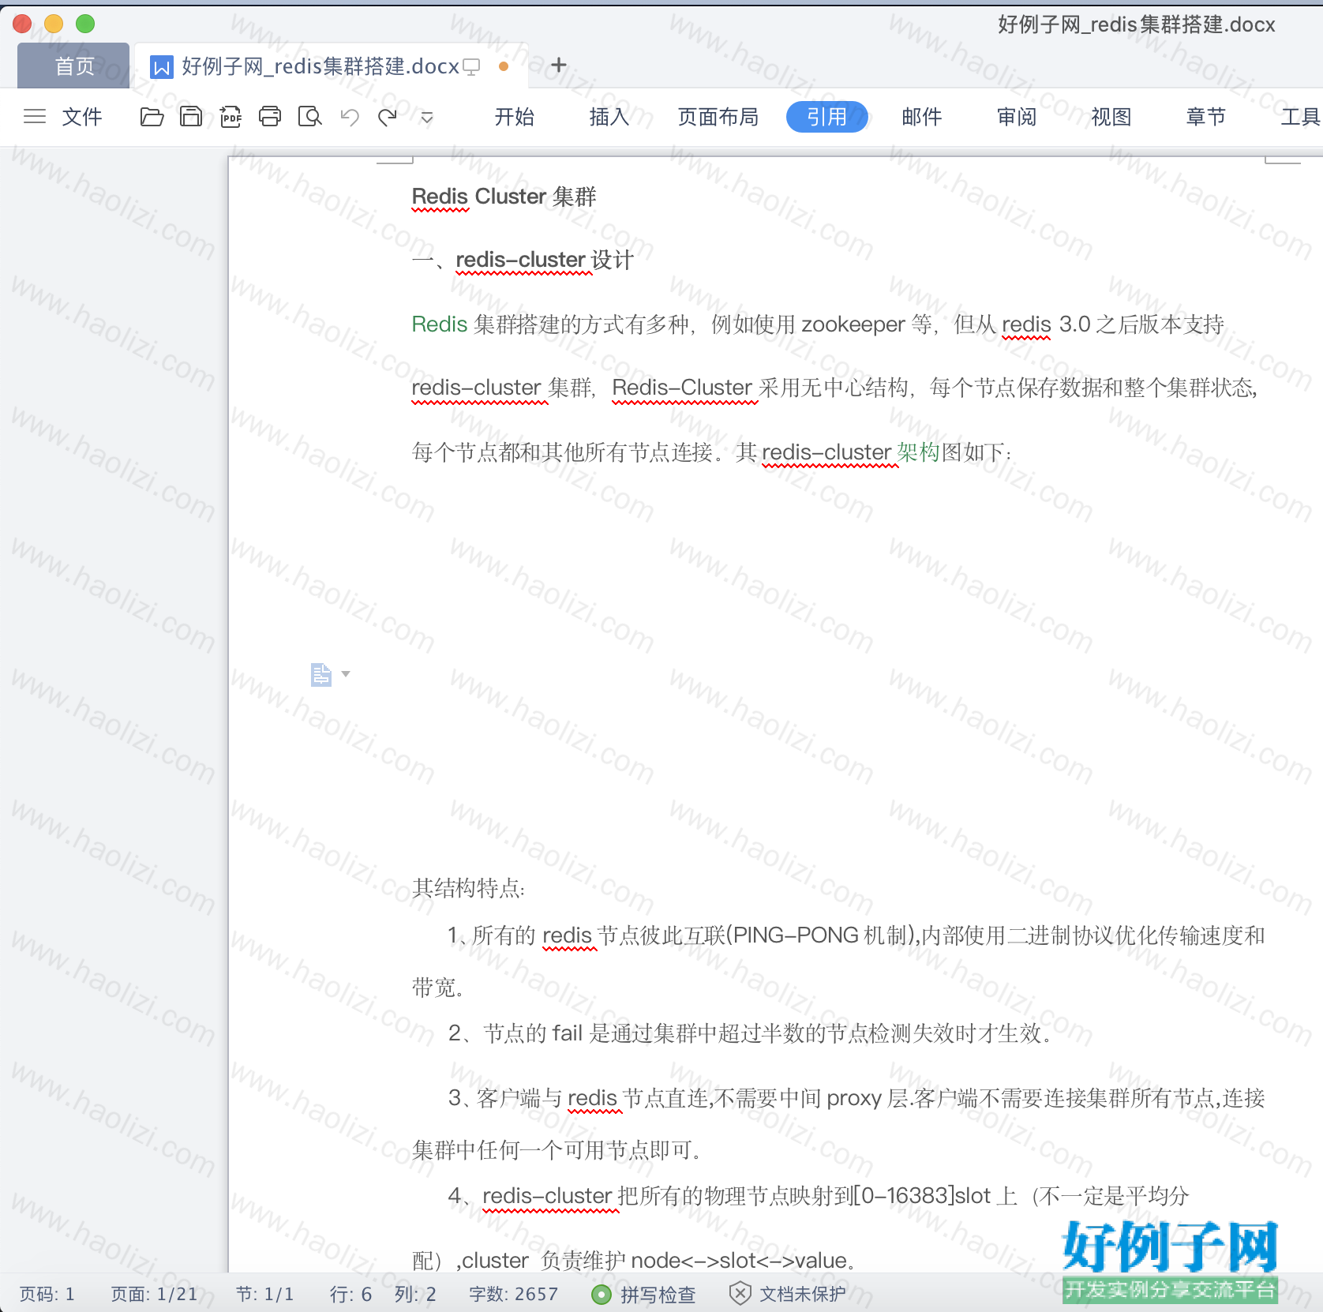Select the 引用 ribbon tab

coord(827,117)
